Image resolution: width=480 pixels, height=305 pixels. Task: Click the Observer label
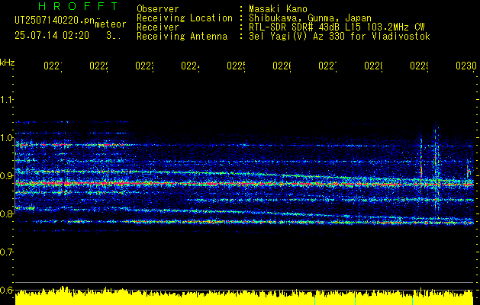[x=158, y=8]
